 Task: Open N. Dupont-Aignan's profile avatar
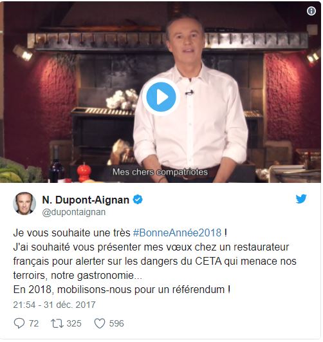click(x=24, y=204)
